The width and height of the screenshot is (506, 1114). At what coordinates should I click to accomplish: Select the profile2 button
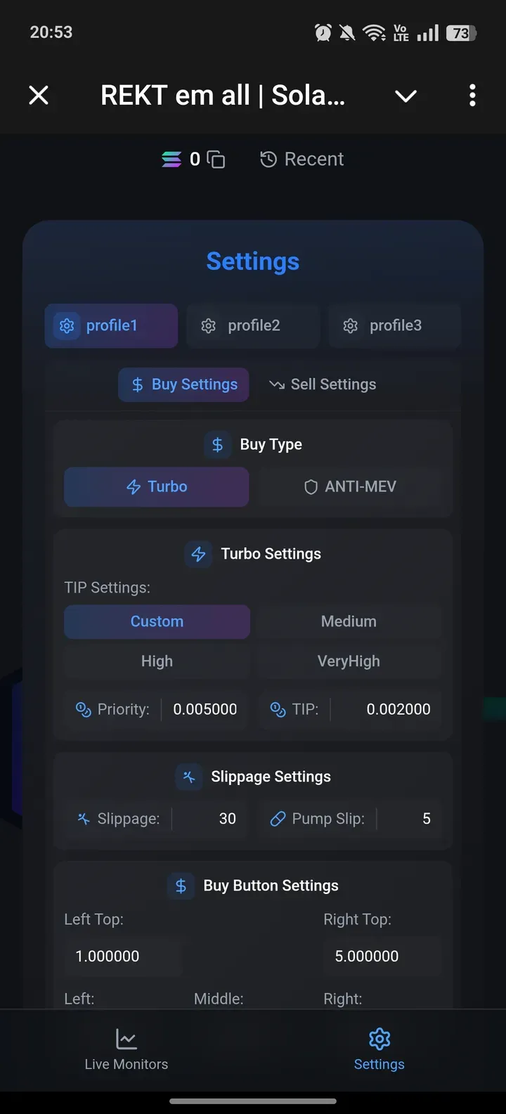pos(253,325)
